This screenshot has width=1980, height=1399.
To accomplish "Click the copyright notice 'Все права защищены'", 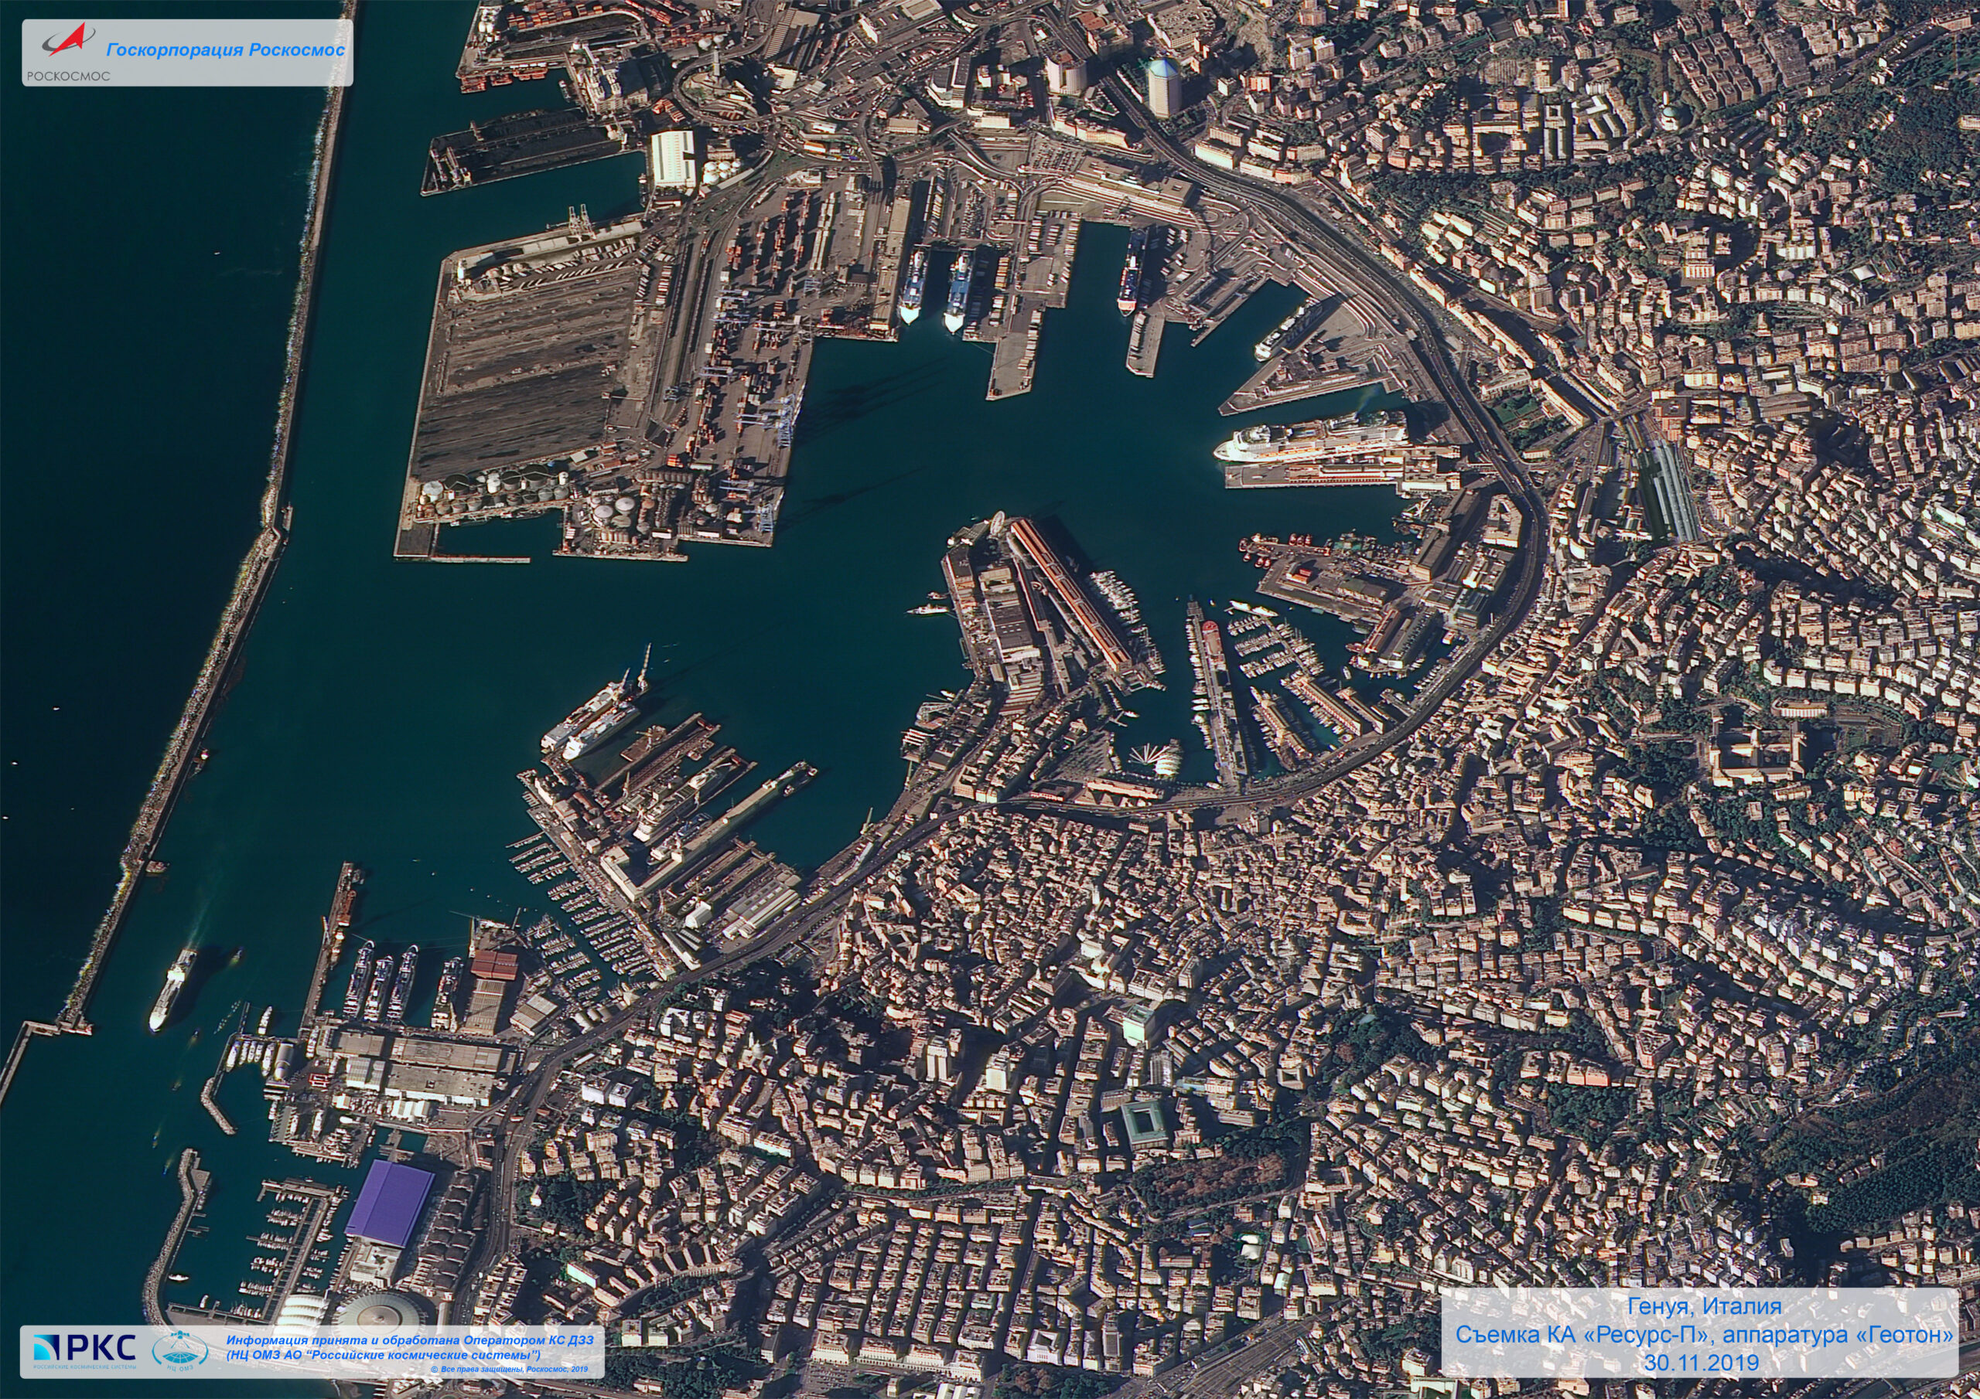I will click(509, 1369).
